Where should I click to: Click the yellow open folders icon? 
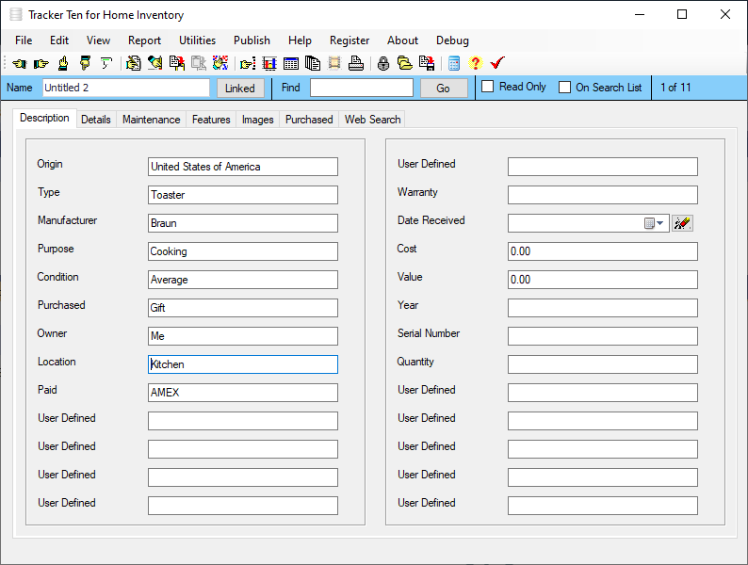coord(405,64)
